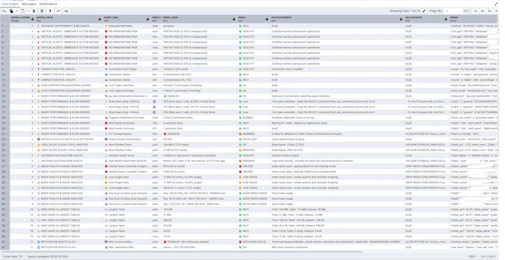The width and height of the screenshot is (505, 260).
Task: Select the metric_value column header
Action: (x=199, y=19)
